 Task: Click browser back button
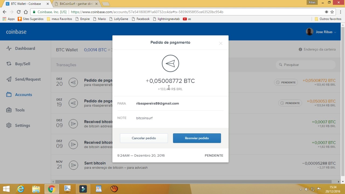[5, 12]
